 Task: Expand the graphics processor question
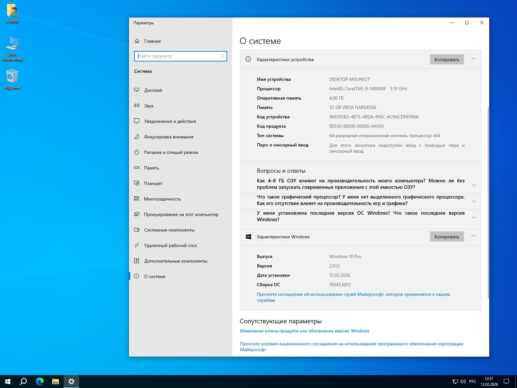tap(474, 201)
